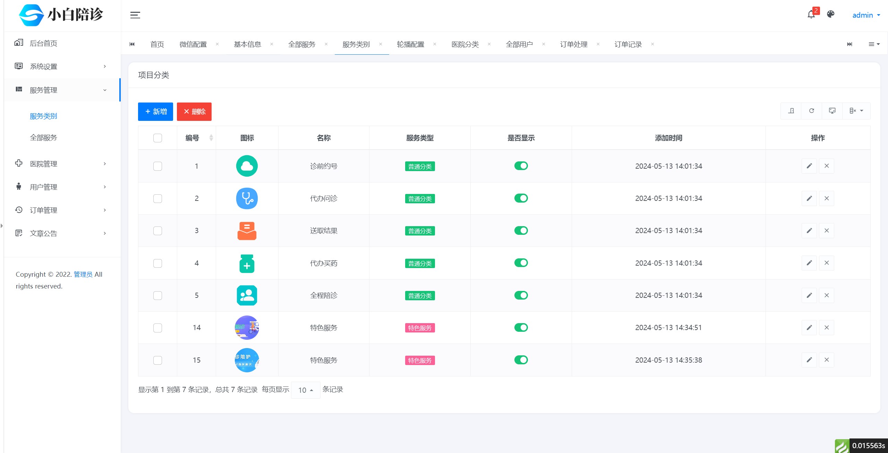Open the admin user dropdown
The image size is (888, 453).
coord(866,15)
